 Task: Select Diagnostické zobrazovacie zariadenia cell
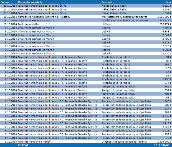124,142
